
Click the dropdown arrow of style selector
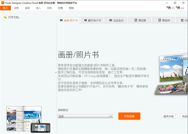(x=111, y=116)
